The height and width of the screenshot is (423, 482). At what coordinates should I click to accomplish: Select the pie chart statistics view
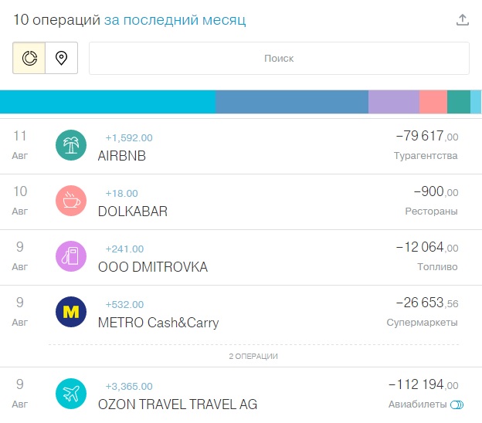pyautogui.click(x=29, y=58)
